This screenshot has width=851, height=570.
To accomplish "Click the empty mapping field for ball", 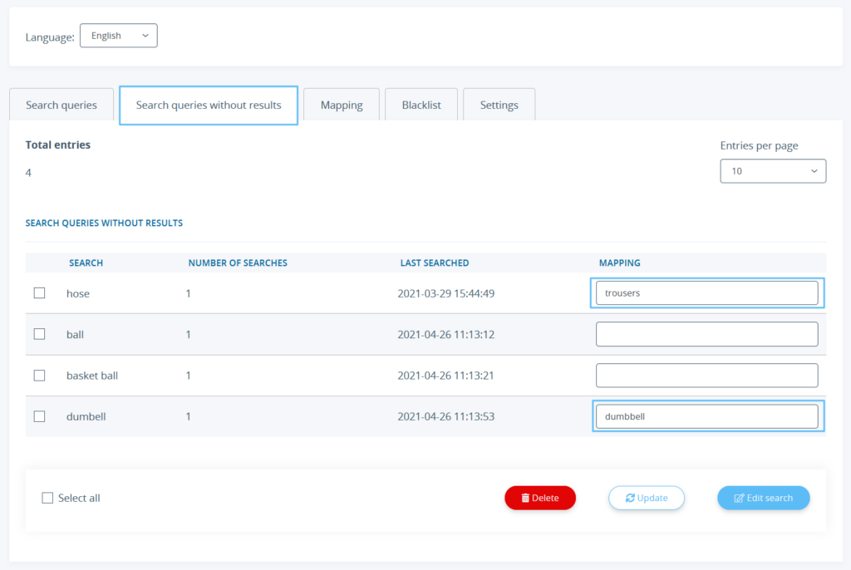I will [706, 334].
